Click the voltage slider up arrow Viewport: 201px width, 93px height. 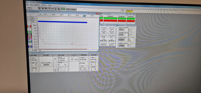pyautogui.click(x=55, y=59)
